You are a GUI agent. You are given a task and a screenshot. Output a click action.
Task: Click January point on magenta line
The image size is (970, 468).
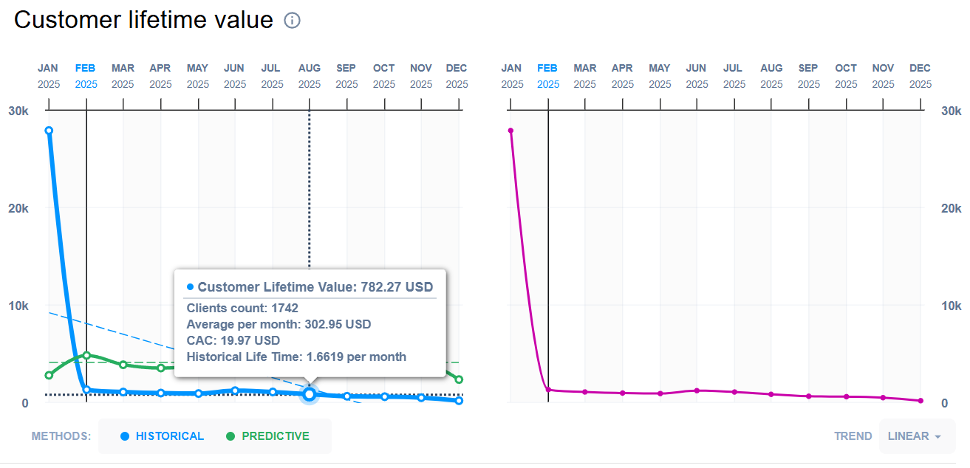coord(510,131)
